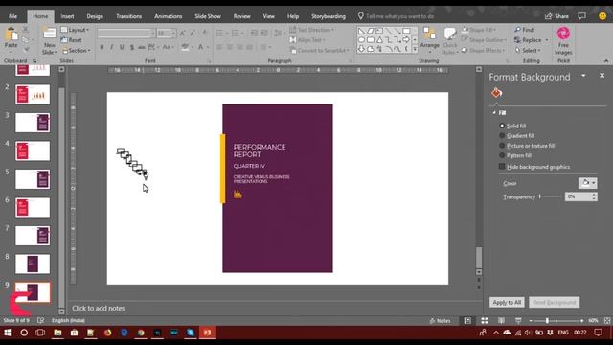Click Reset slide button
Viewport: 613px width, 345px height.
pyautogui.click(x=72, y=40)
